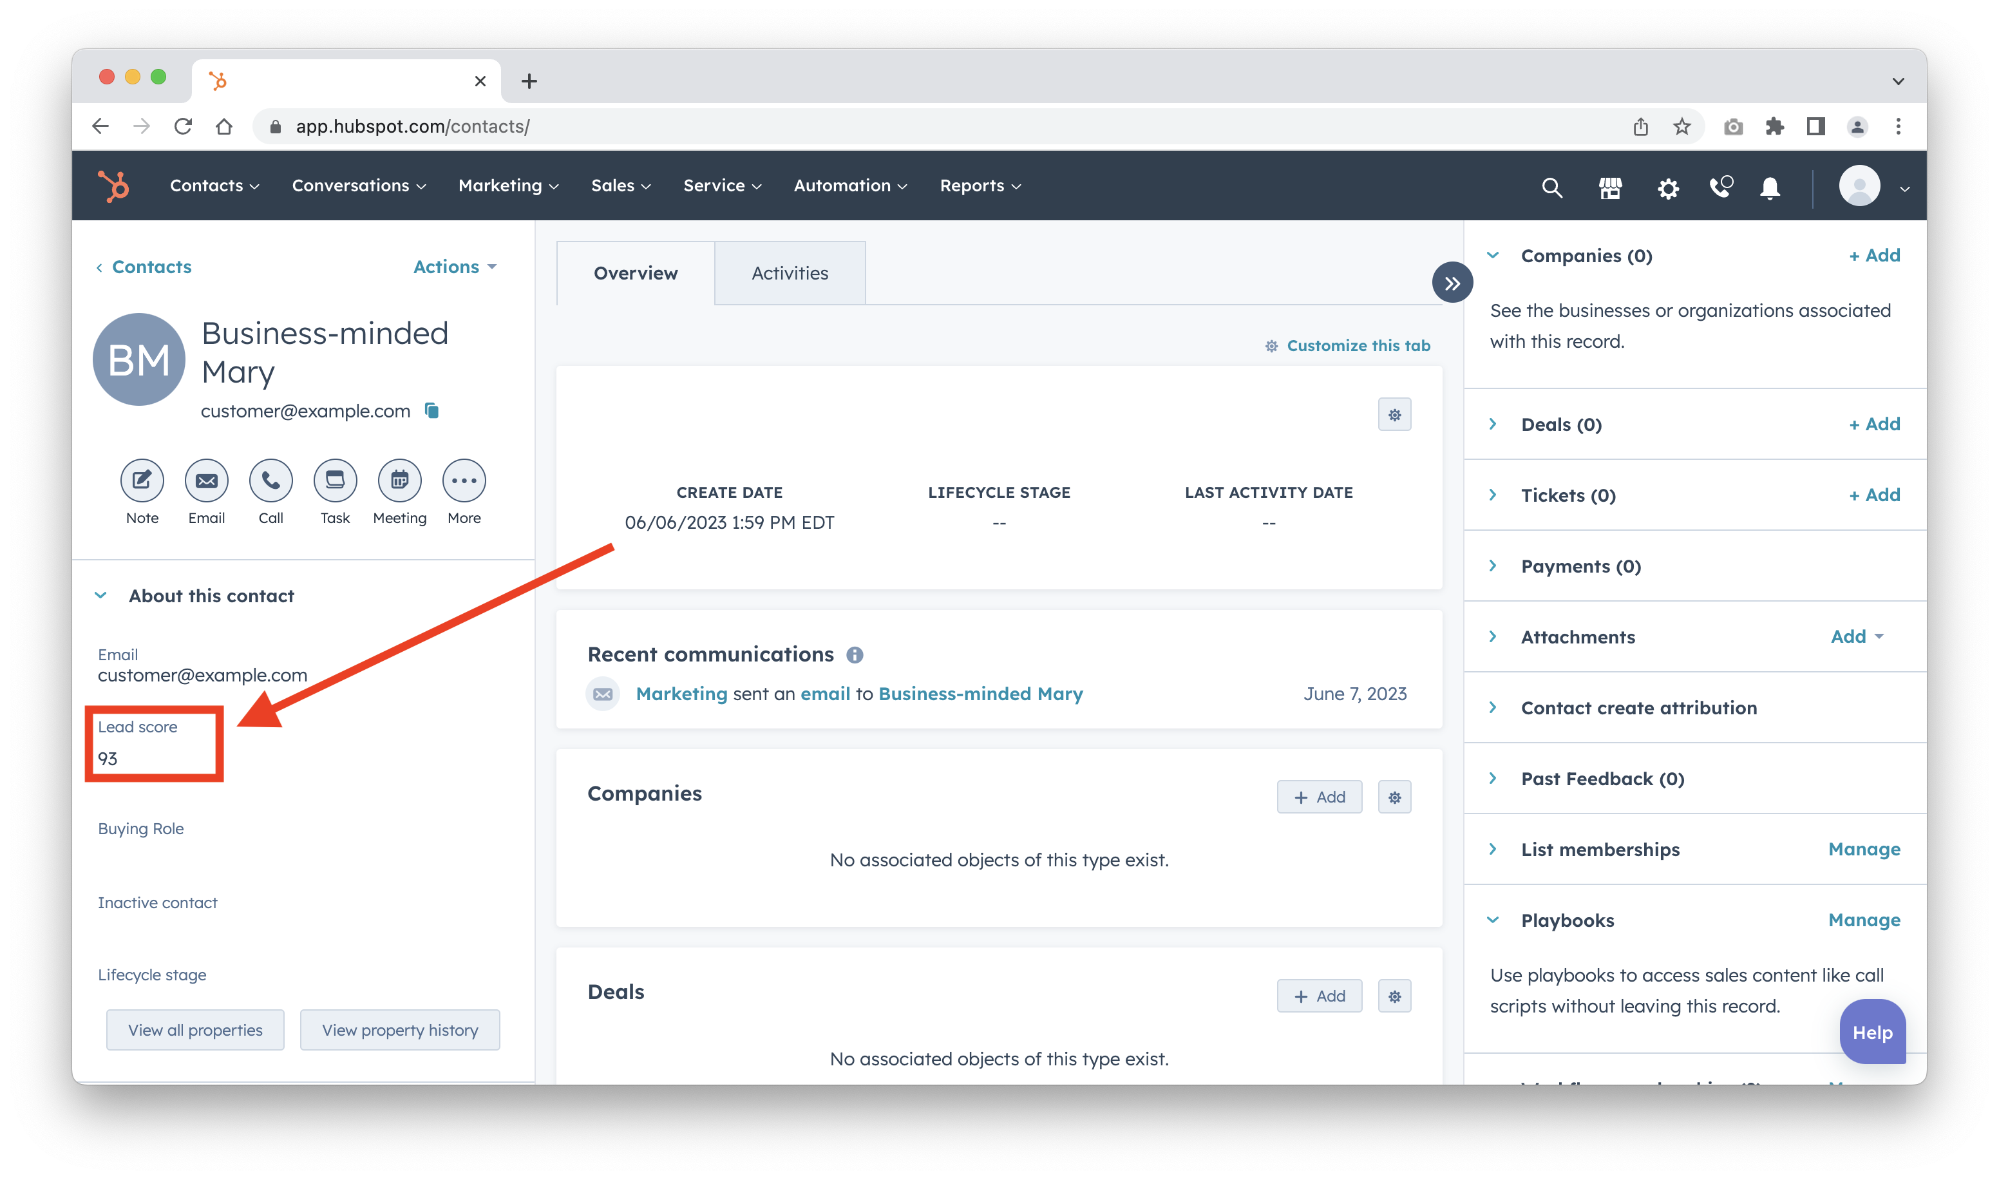Open the Attachments Add dropdown

point(1857,636)
